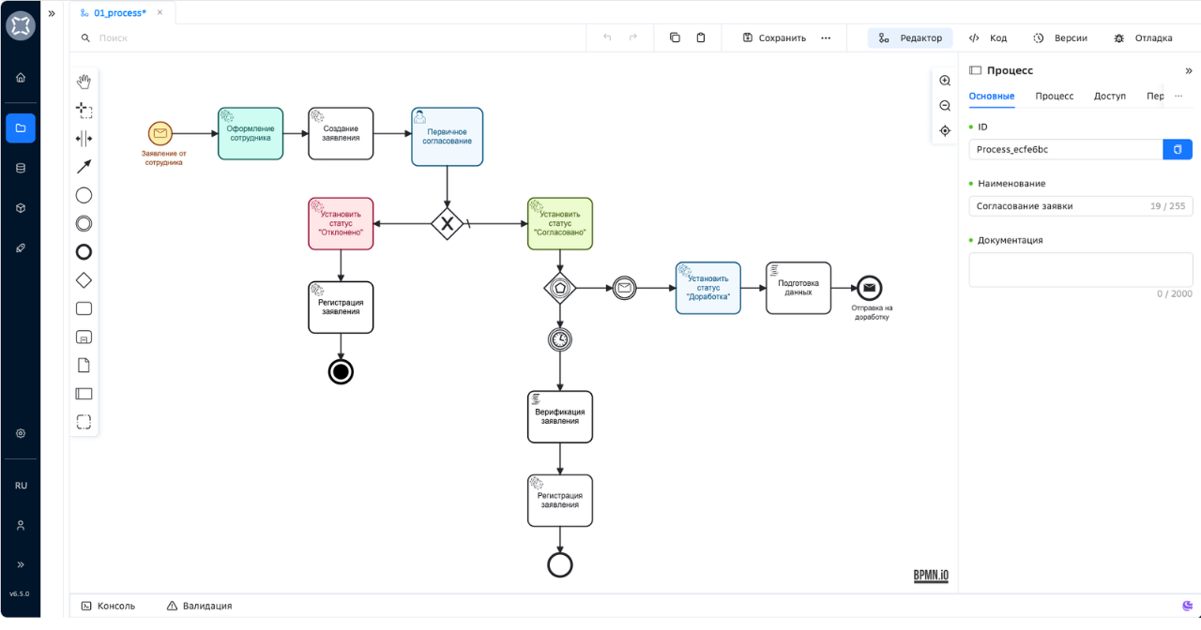1201x630 pixels.
Task: Zoom out on the diagram canvas
Action: click(945, 106)
